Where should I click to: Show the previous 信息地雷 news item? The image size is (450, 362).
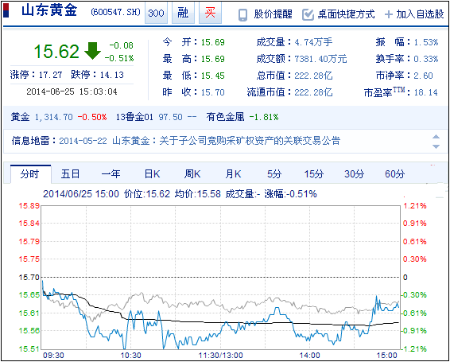[x=436, y=137]
